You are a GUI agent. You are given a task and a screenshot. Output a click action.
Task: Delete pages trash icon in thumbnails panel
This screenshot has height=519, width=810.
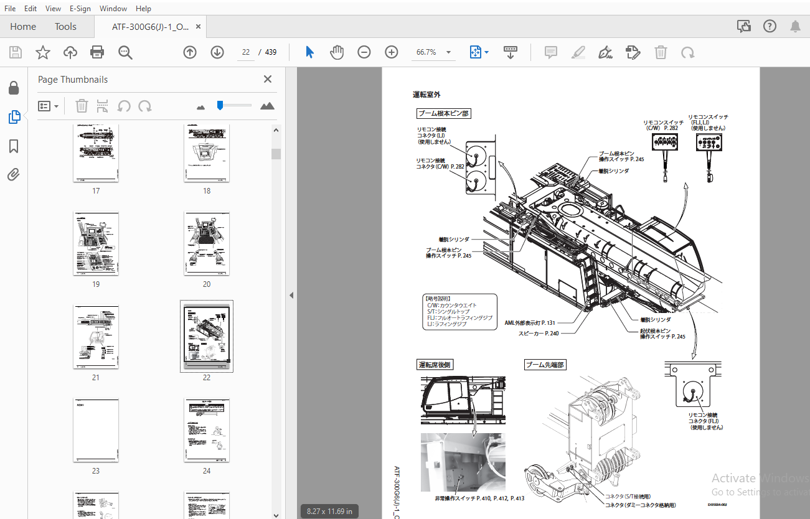tap(82, 106)
